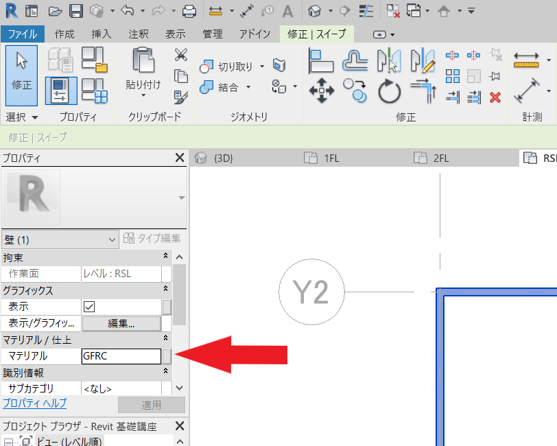
Task: Click the Properties palette scroll-down arrow
Action: point(180,388)
